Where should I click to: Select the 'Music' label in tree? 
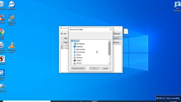(x=79, y=55)
